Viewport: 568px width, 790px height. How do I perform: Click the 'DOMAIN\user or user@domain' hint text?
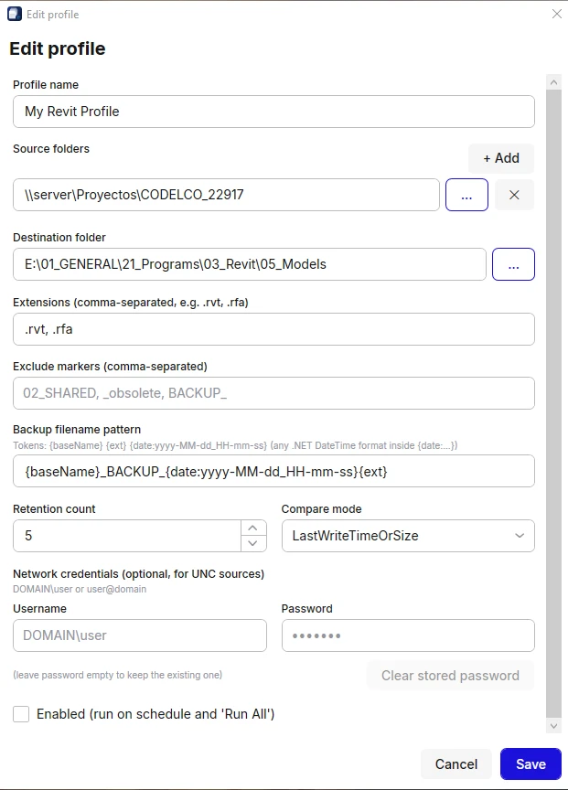80,589
